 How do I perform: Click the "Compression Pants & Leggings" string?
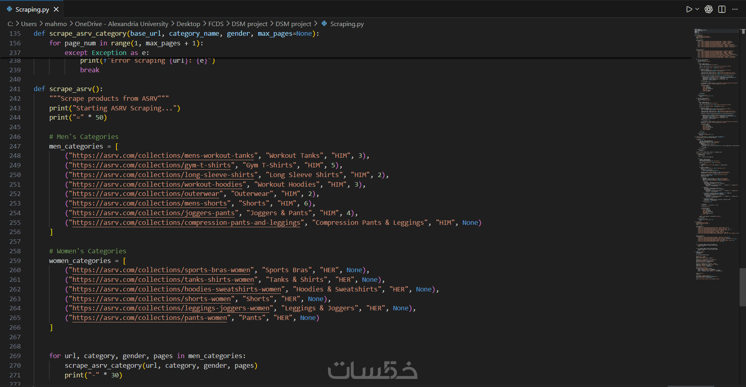click(x=370, y=223)
